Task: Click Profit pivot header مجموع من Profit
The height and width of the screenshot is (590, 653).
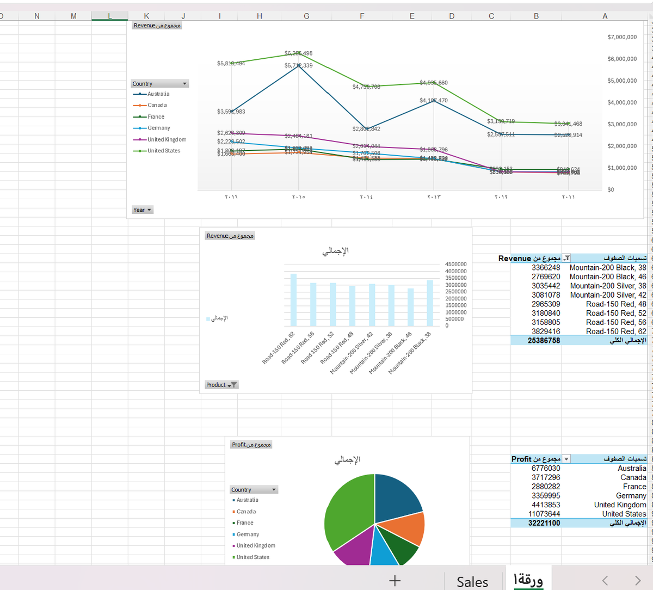Action: 535,459
